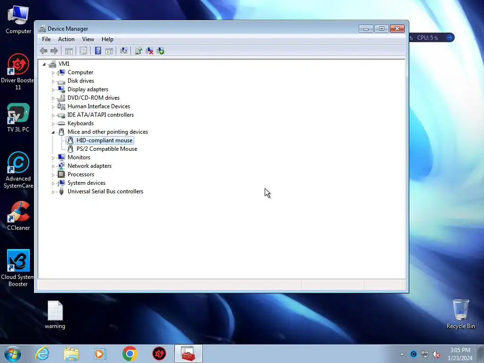Select the "Network adapters" text row
Screen dimensions: 484x363
[x=89, y=166]
